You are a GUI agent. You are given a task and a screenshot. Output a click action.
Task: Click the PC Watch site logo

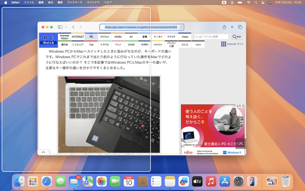48,40
